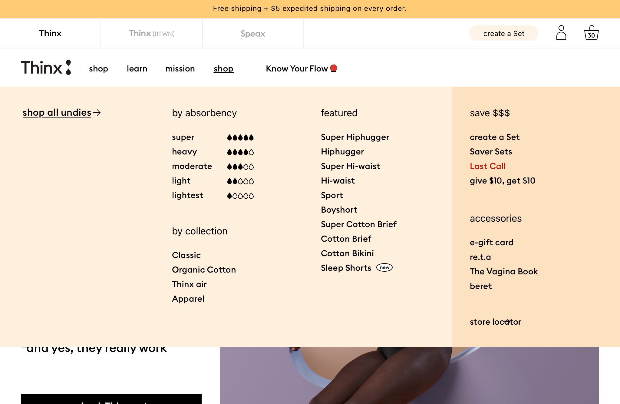Viewport: 620px width, 404px height.
Task: Collapse the underlined shop dropdown menu
Action: click(x=223, y=69)
